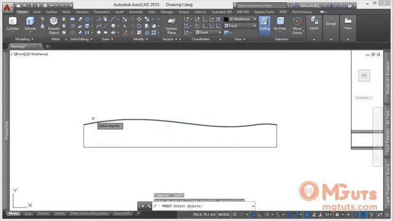
Task: Select the Drawing1 file tab
Action: tap(25, 47)
